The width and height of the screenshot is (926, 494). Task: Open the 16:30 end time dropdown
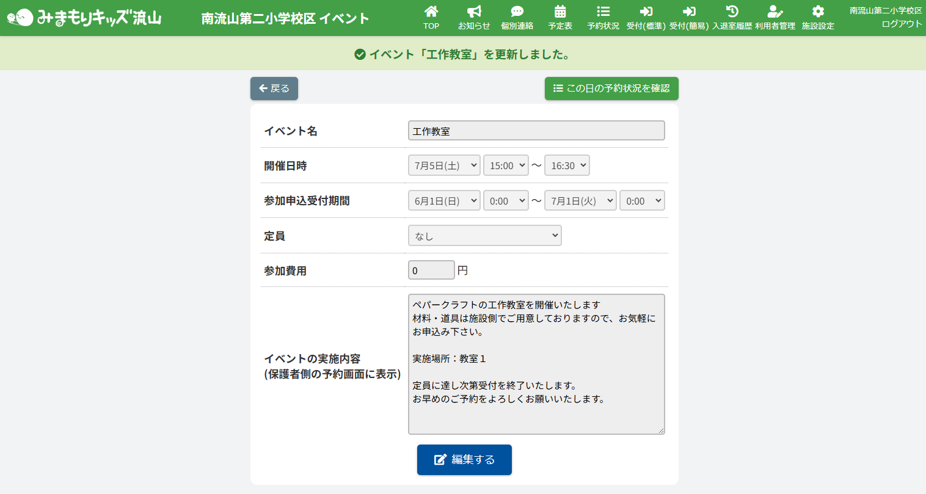click(567, 165)
